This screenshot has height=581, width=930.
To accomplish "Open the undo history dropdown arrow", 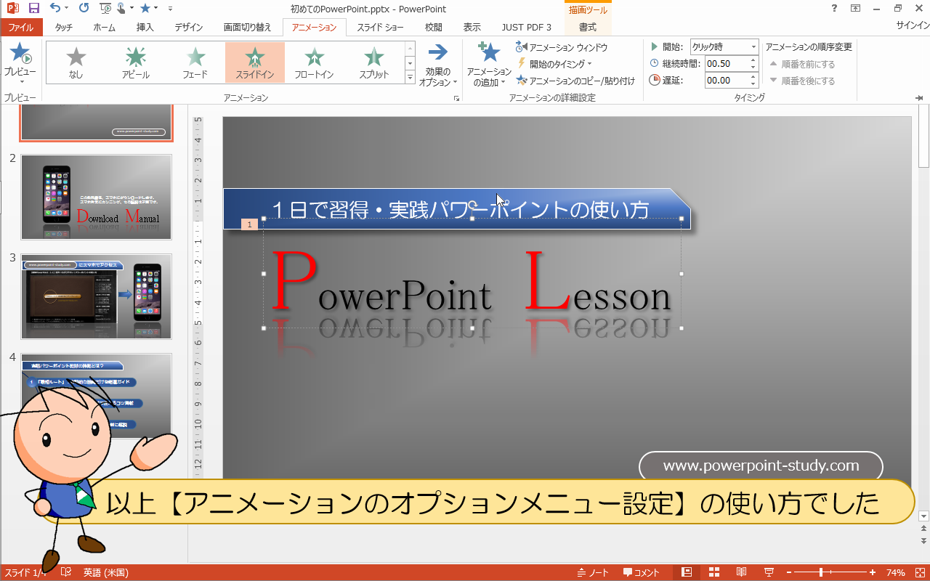I will (x=67, y=9).
